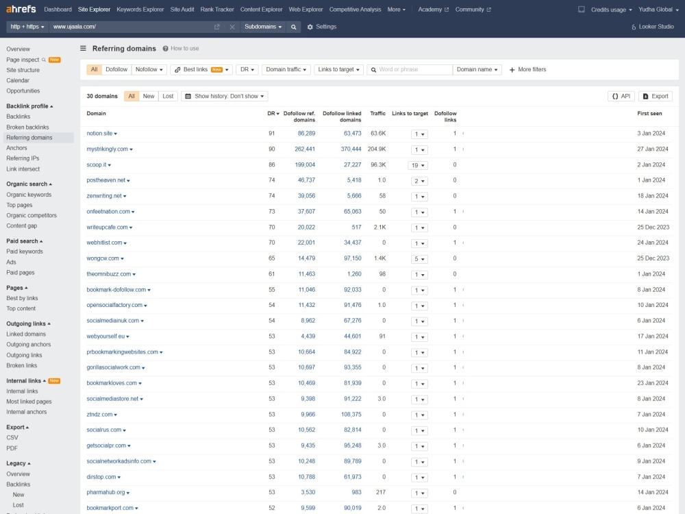Collapse the Organic search section
685x514 pixels.
(29, 184)
